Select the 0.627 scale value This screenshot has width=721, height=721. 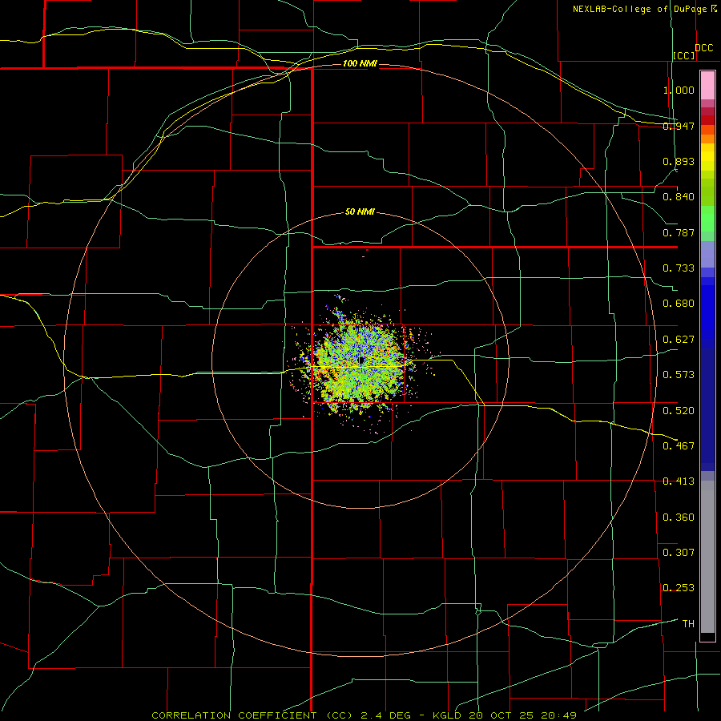click(x=679, y=340)
